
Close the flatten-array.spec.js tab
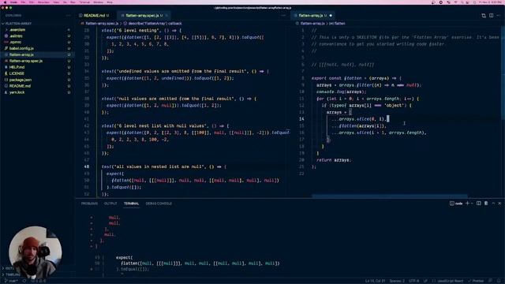point(166,16)
